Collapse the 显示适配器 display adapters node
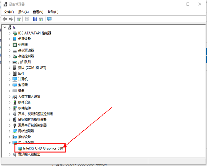The height and width of the screenshot is (166, 207). click(9, 142)
